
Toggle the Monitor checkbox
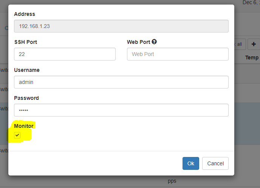pos(17,135)
